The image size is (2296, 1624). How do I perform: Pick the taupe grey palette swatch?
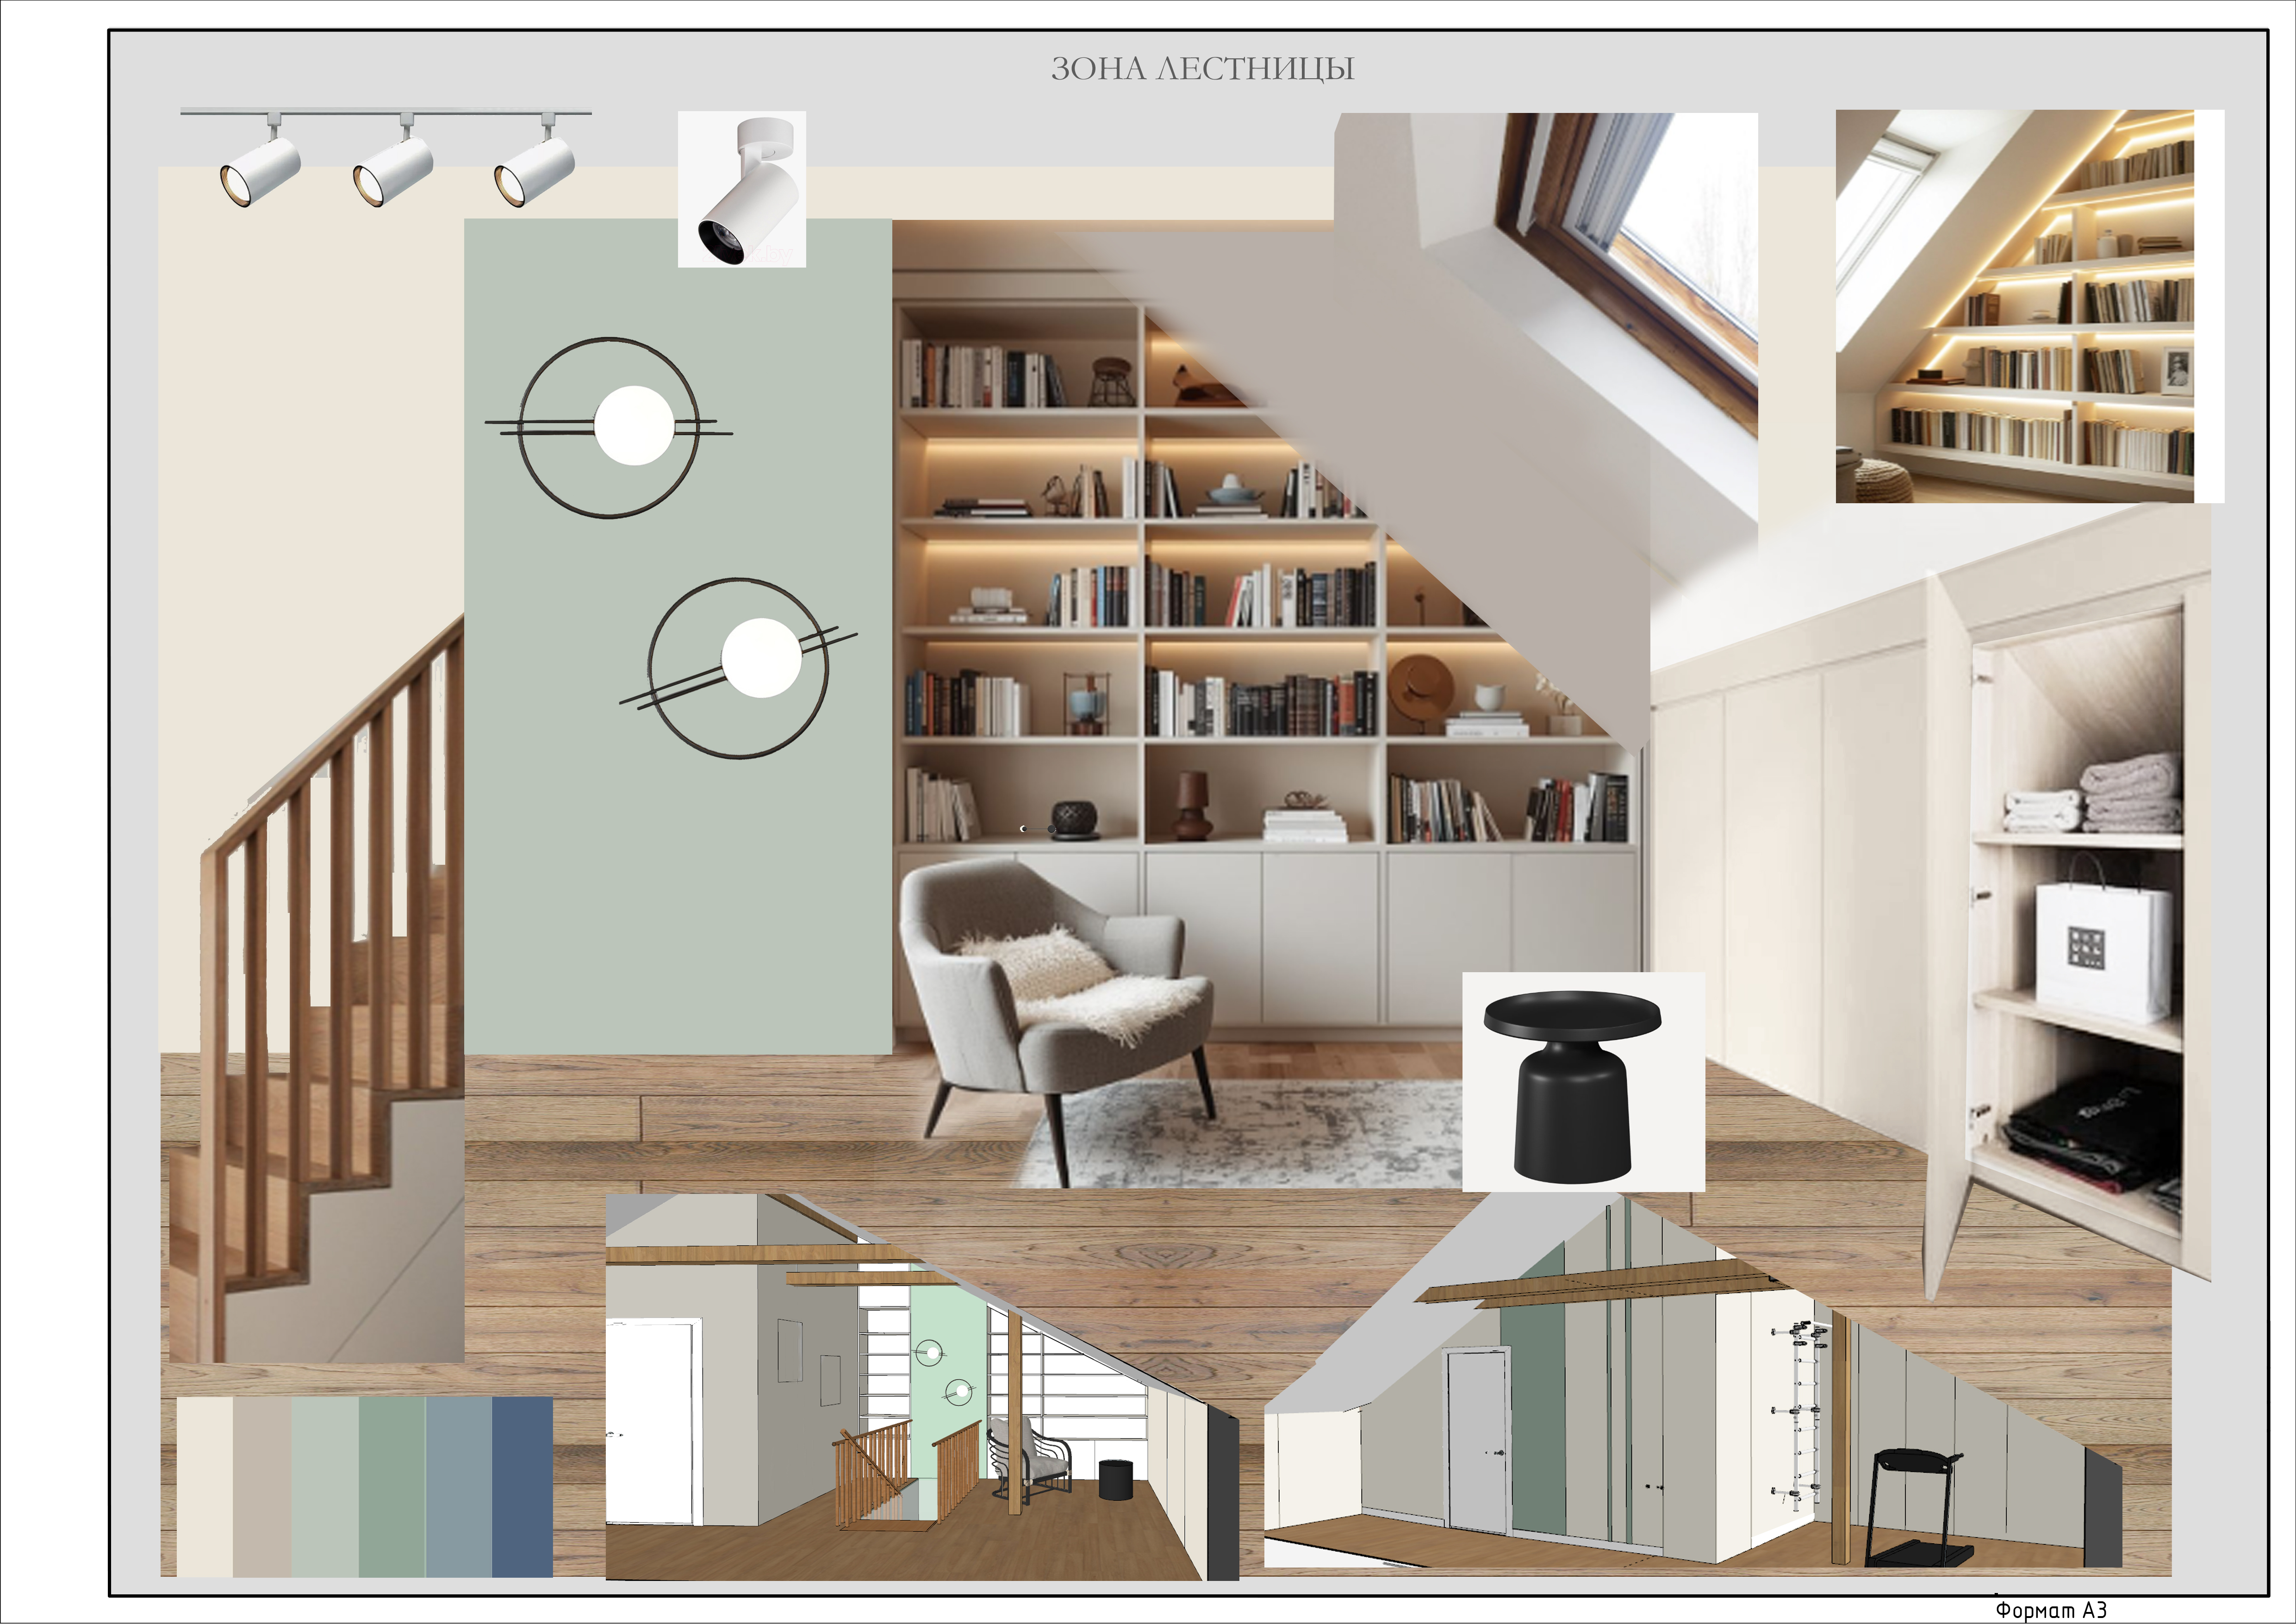click(263, 1486)
